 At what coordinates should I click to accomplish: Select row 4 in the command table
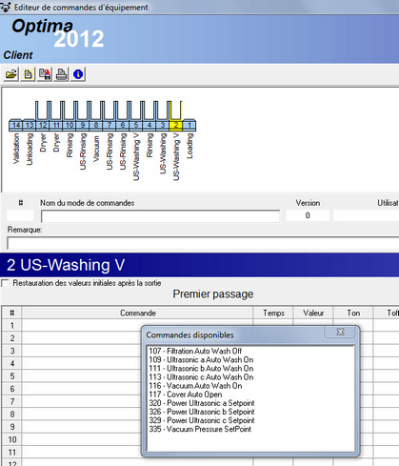click(x=12, y=363)
